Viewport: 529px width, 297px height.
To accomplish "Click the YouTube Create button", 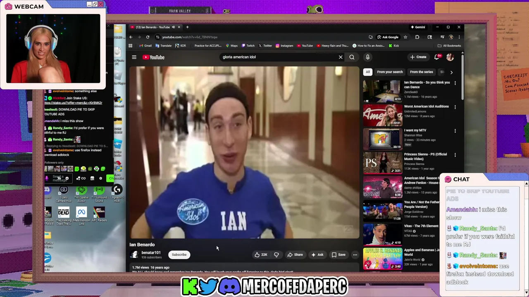I will (418, 57).
